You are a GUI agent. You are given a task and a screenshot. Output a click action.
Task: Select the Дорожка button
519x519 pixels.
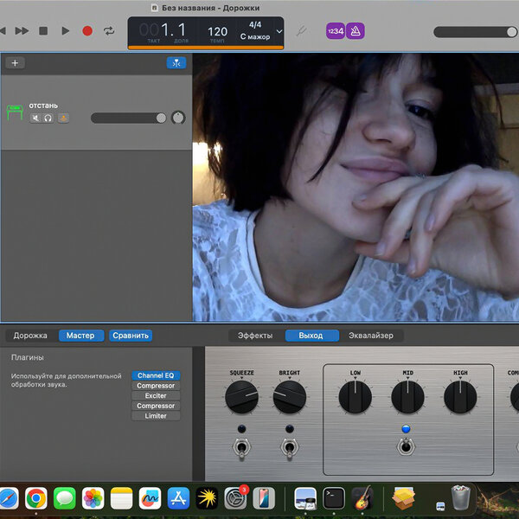pyautogui.click(x=30, y=336)
